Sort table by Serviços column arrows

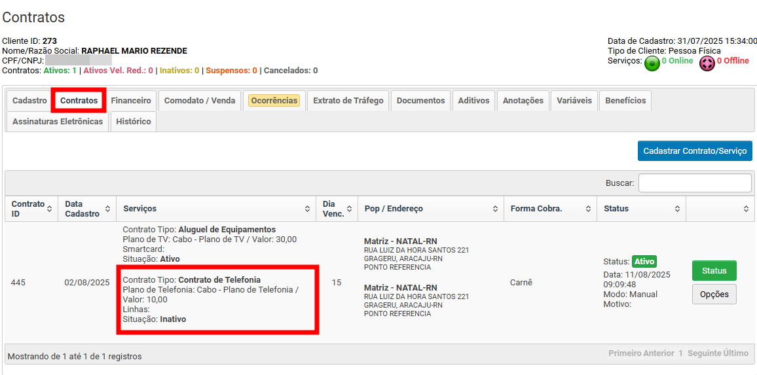point(307,209)
